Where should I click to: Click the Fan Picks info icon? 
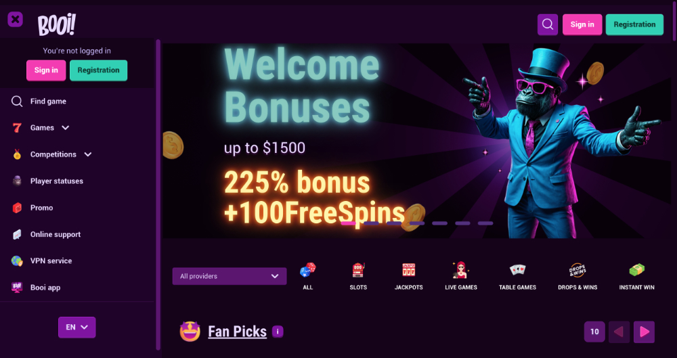[x=278, y=332]
